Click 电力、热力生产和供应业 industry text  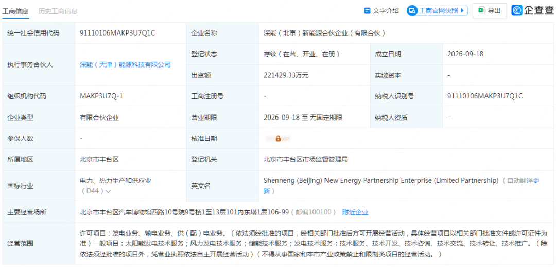click(116, 181)
